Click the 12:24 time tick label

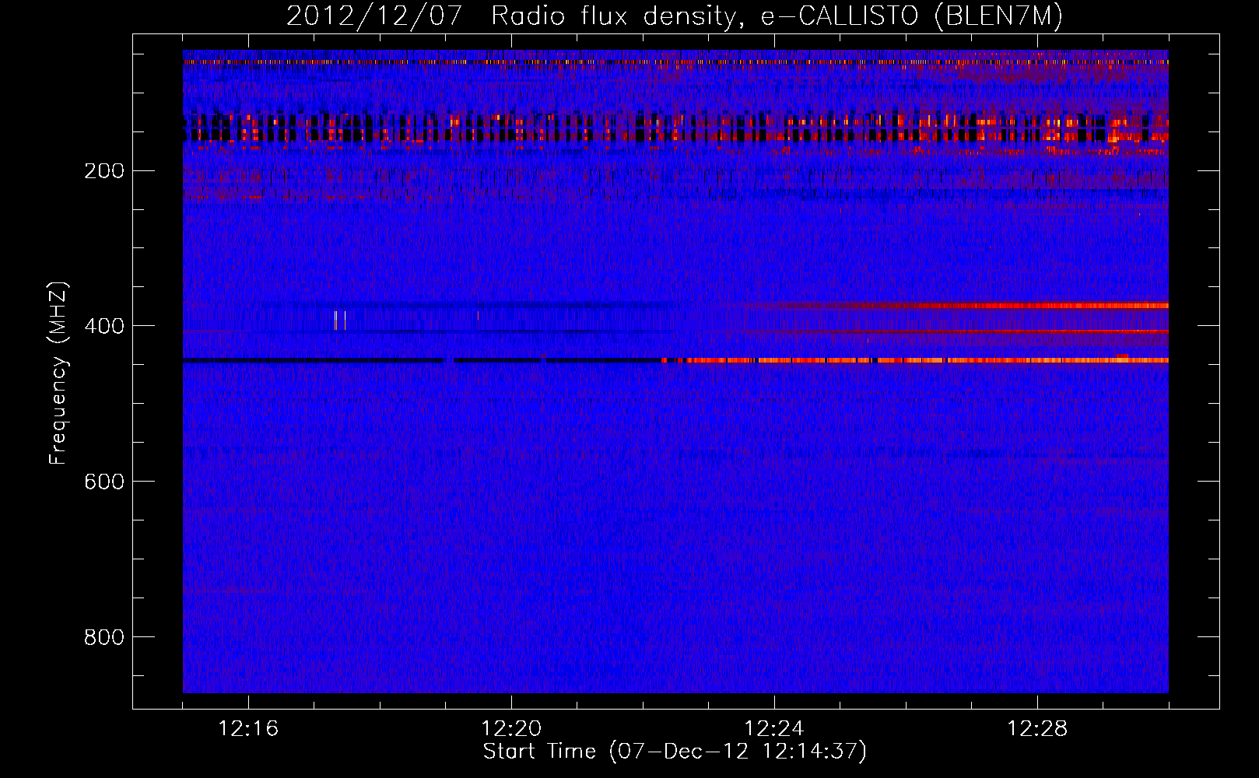tap(775, 729)
